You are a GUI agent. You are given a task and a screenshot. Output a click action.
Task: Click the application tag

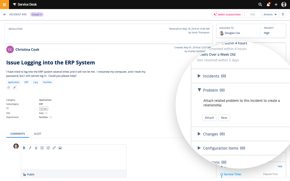click(x=14, y=82)
